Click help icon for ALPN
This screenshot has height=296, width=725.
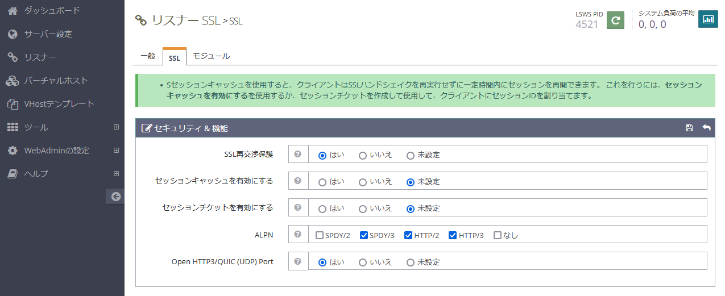click(298, 234)
